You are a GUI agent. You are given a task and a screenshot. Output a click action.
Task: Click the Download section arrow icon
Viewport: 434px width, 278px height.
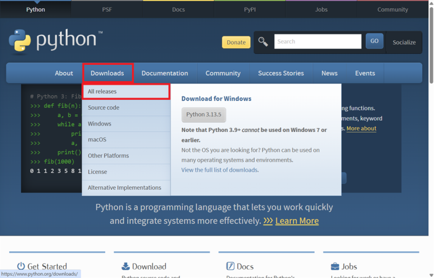click(x=126, y=266)
